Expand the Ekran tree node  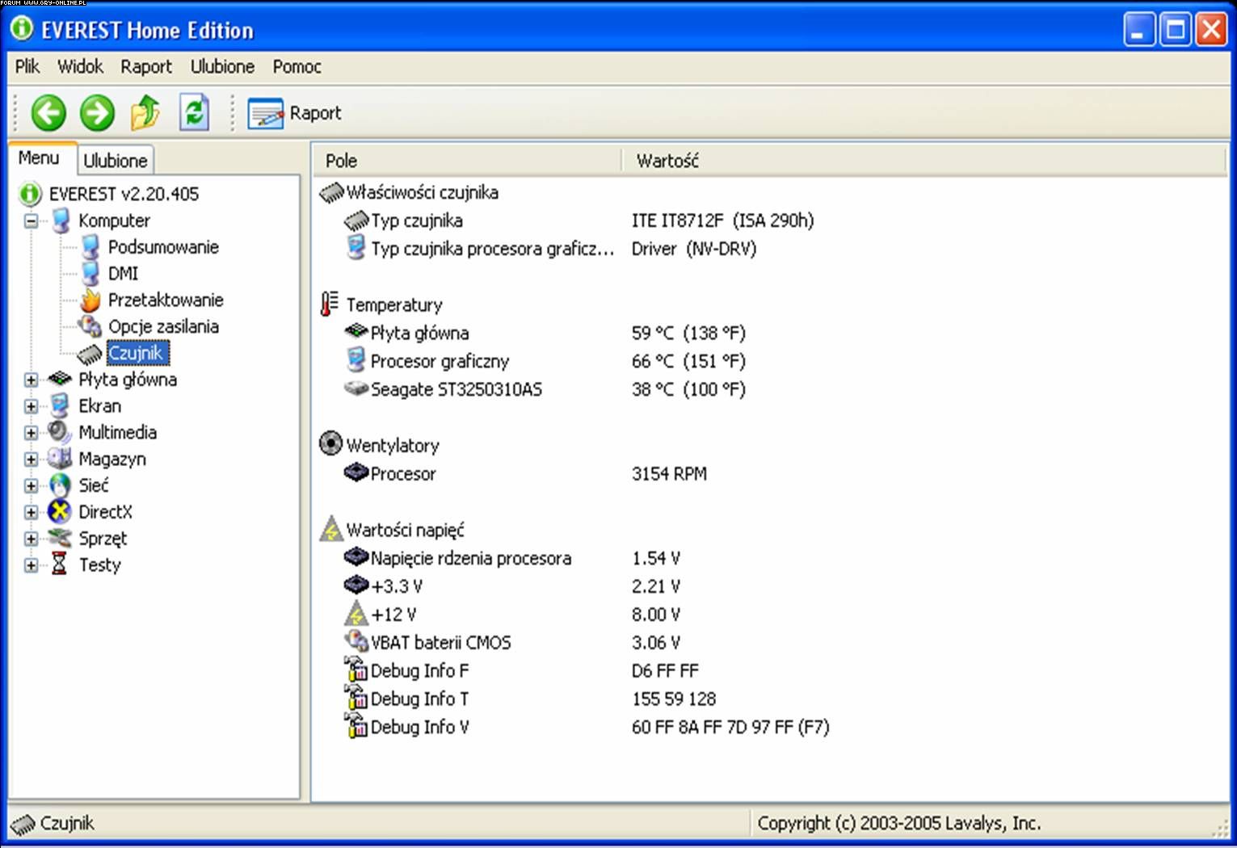click(31, 406)
